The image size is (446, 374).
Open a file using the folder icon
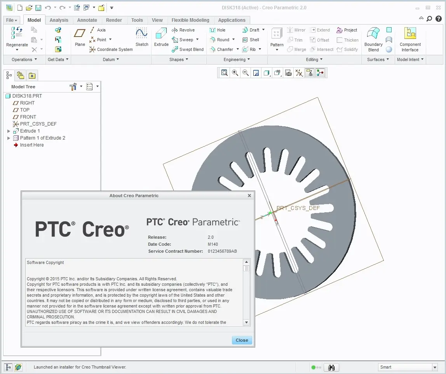coord(29,8)
